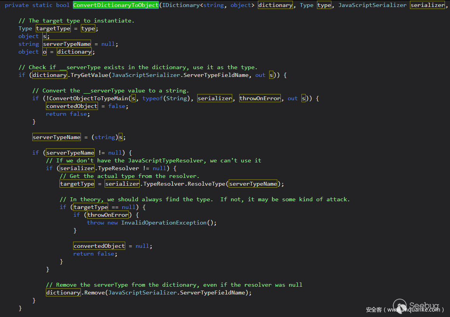Click the comment 'Get the actual type from the resolver'
Viewport: 450px width, 317px height.
(130, 176)
